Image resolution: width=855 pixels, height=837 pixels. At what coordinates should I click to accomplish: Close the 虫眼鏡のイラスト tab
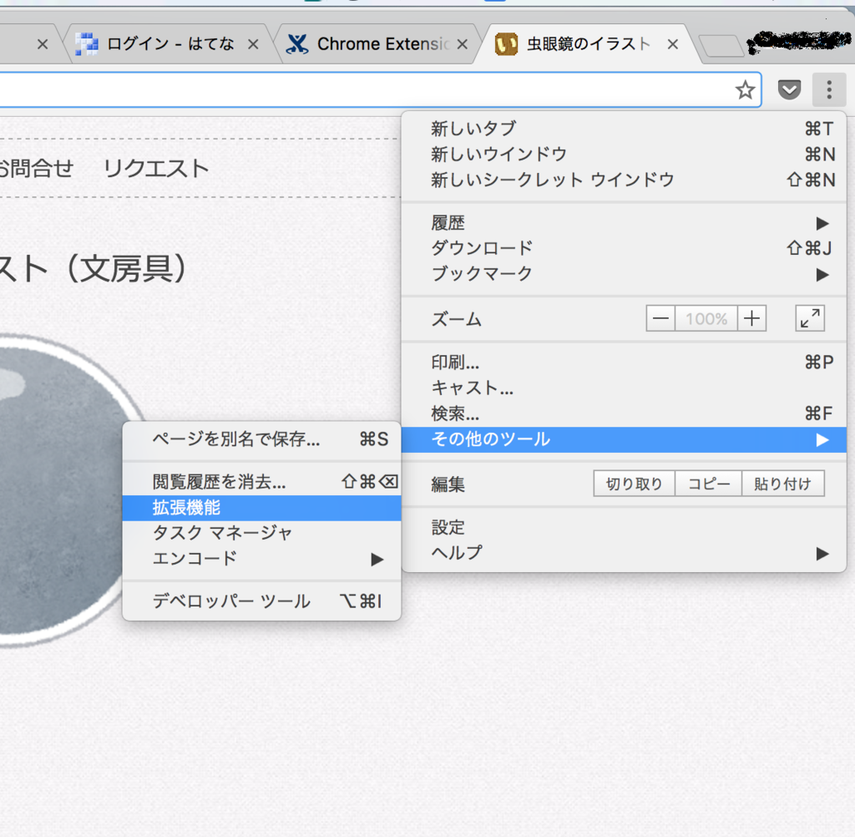click(x=673, y=44)
